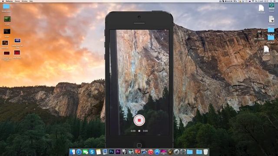Open the iPhoto-style pictures app in Dock
This screenshot has width=278, height=156.
click(144, 152)
